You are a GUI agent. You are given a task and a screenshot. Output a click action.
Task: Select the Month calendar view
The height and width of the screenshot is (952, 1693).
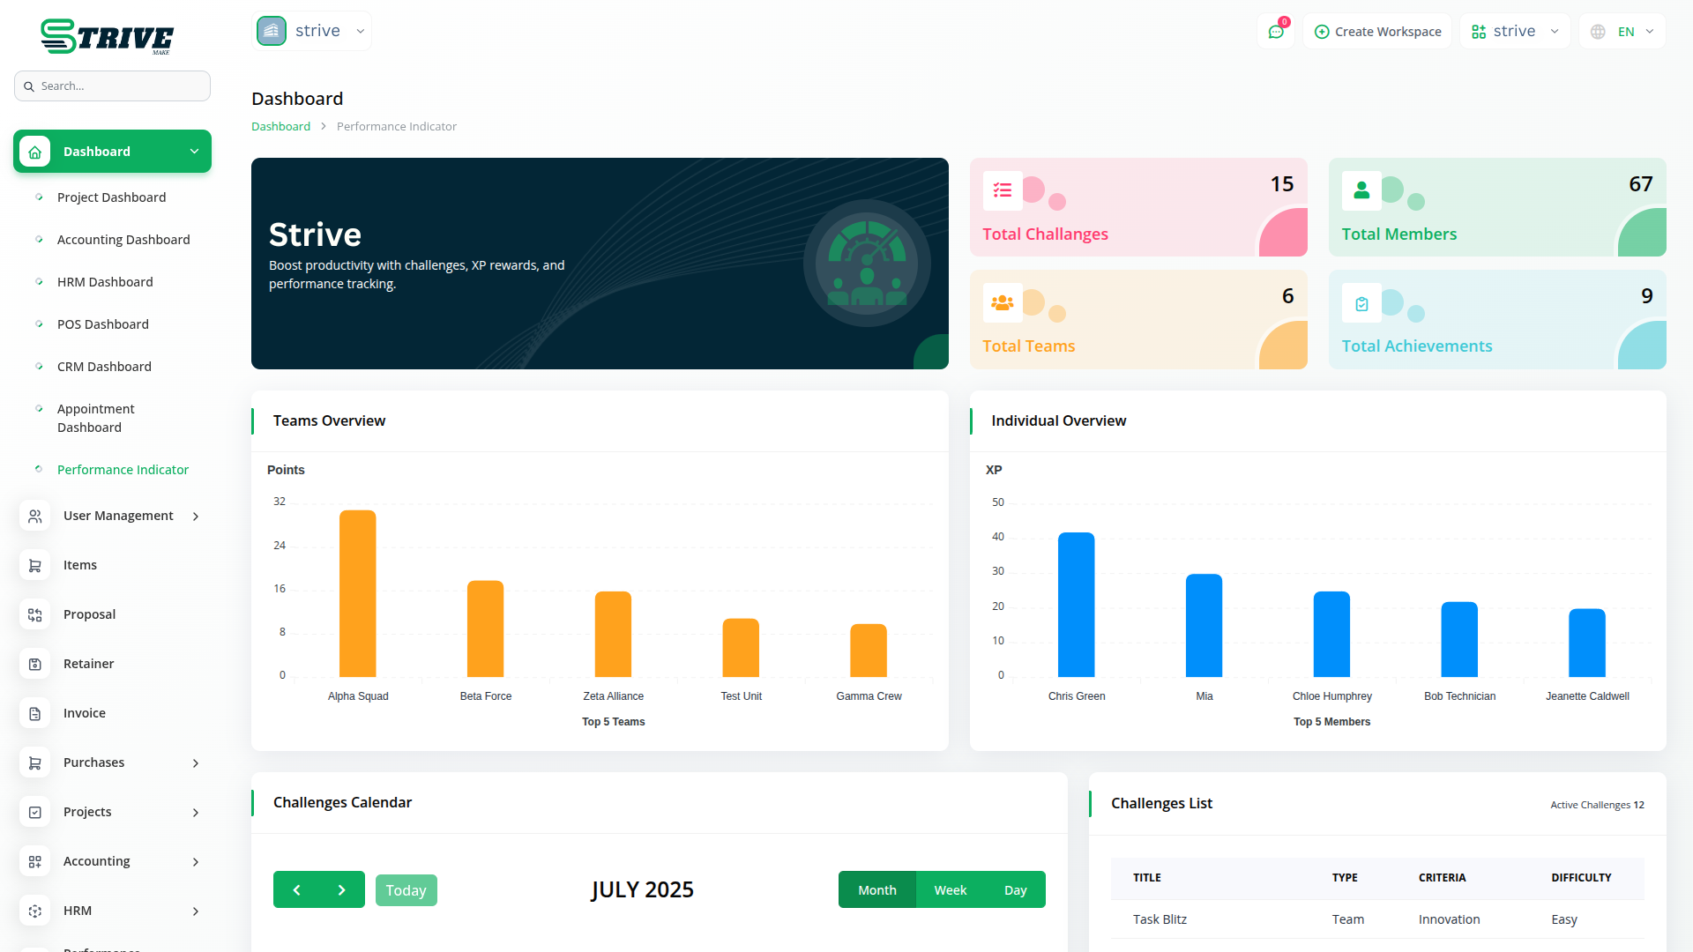876,890
